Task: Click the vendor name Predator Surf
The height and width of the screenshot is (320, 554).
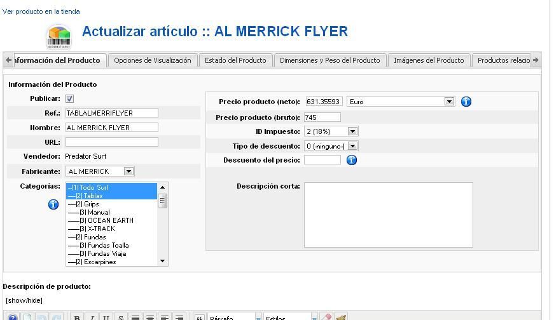Action: click(85, 156)
